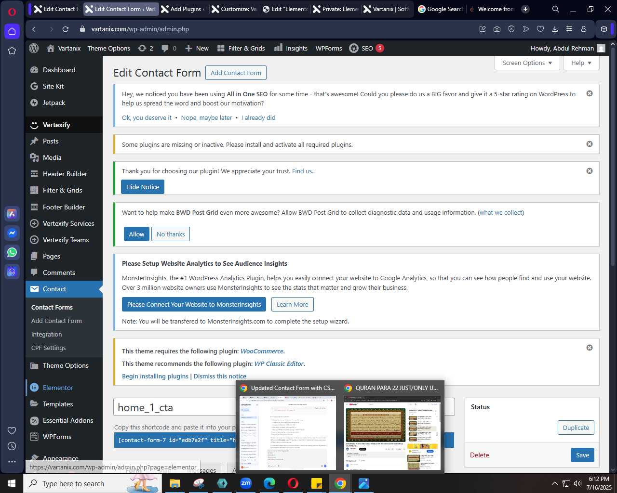Search tabs with the magnifier icon
Screen dimensions: 617x493
pyautogui.click(x=556, y=9)
